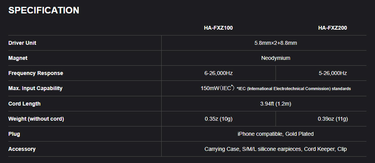Click the 150mW (IEC) value

(x=218, y=88)
